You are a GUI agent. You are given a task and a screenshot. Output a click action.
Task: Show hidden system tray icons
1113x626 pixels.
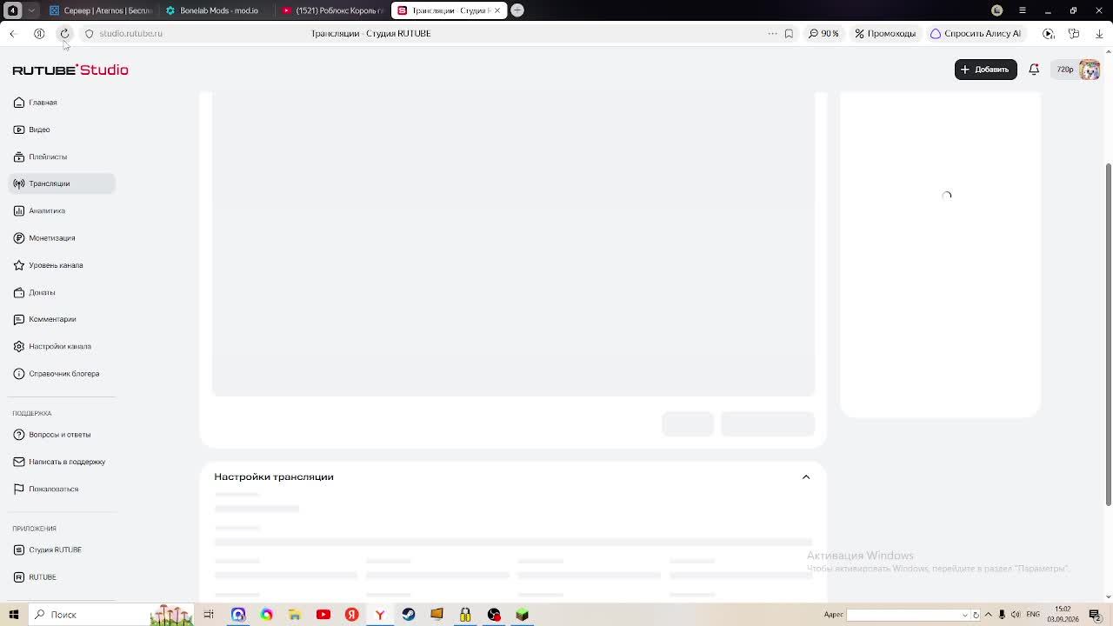pyautogui.click(x=988, y=615)
